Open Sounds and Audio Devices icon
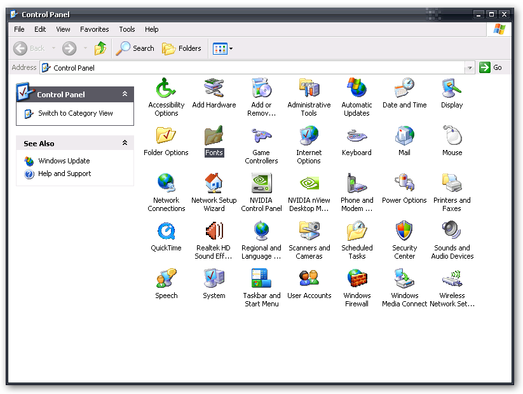The height and width of the screenshot is (394, 523). 452,231
